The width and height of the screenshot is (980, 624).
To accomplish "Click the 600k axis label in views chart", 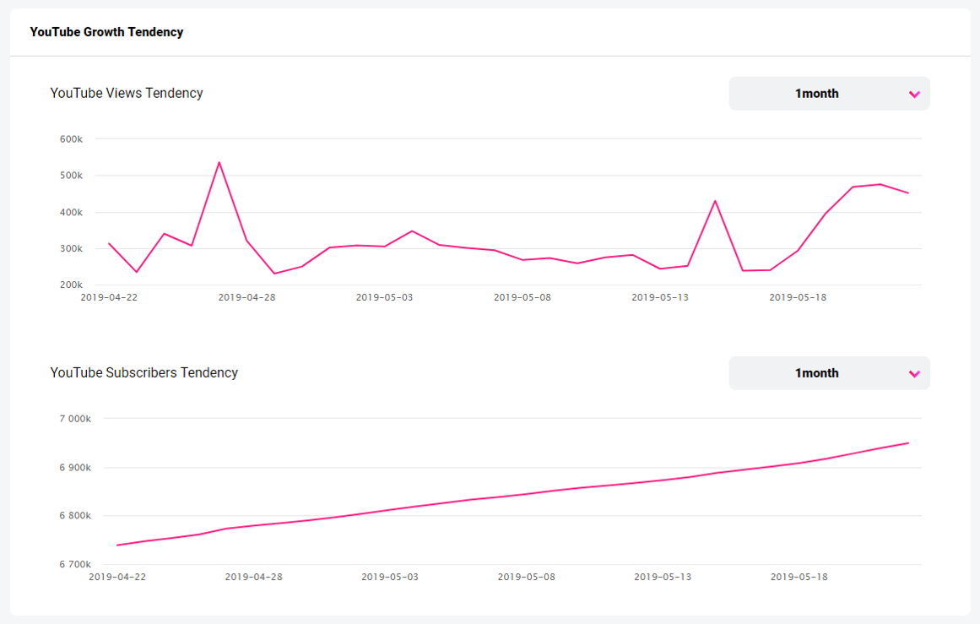I will click(x=71, y=138).
